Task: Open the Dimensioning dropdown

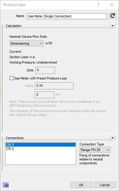Action: (x=27, y=43)
